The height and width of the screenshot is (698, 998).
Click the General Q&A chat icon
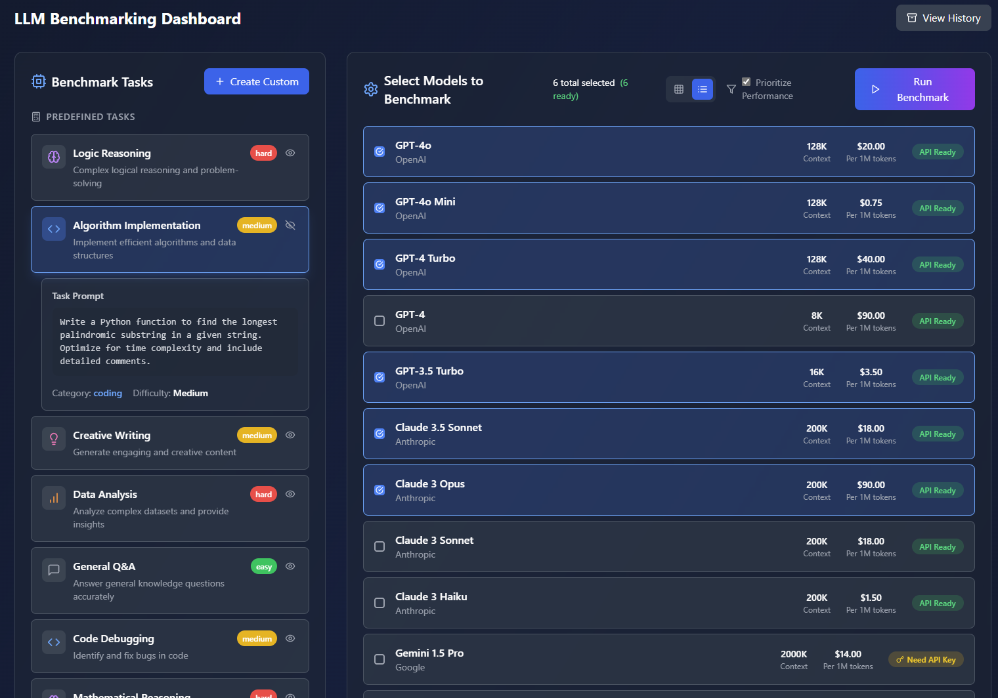tap(54, 570)
